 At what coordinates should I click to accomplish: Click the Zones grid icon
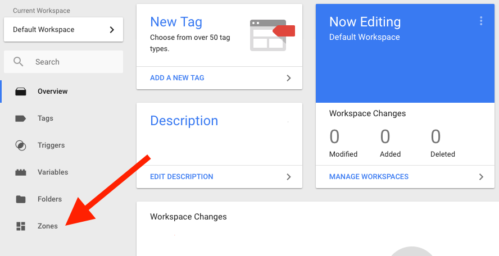[x=21, y=226]
